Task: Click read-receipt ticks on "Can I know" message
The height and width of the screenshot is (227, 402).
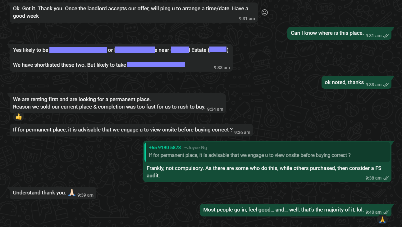Action: pyautogui.click(x=386, y=36)
